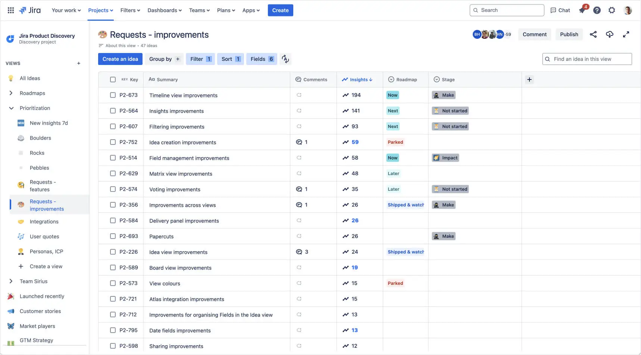Image resolution: width=641 pixels, height=355 pixels.
Task: Select the checkbox for P2-514
Action: (x=113, y=158)
